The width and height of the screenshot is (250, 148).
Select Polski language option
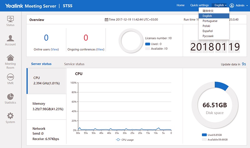pyautogui.click(x=214, y=26)
